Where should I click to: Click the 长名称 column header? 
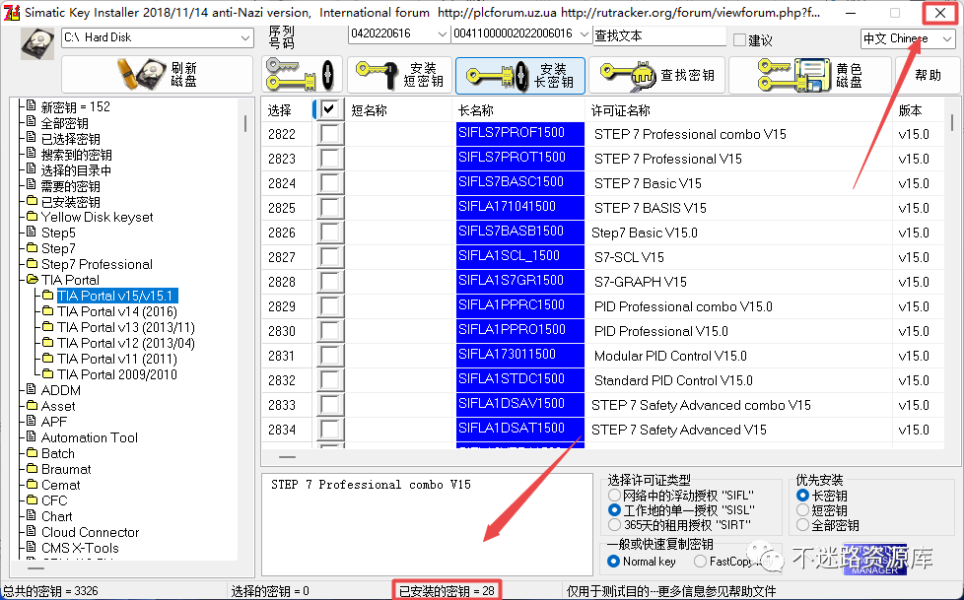(518, 110)
